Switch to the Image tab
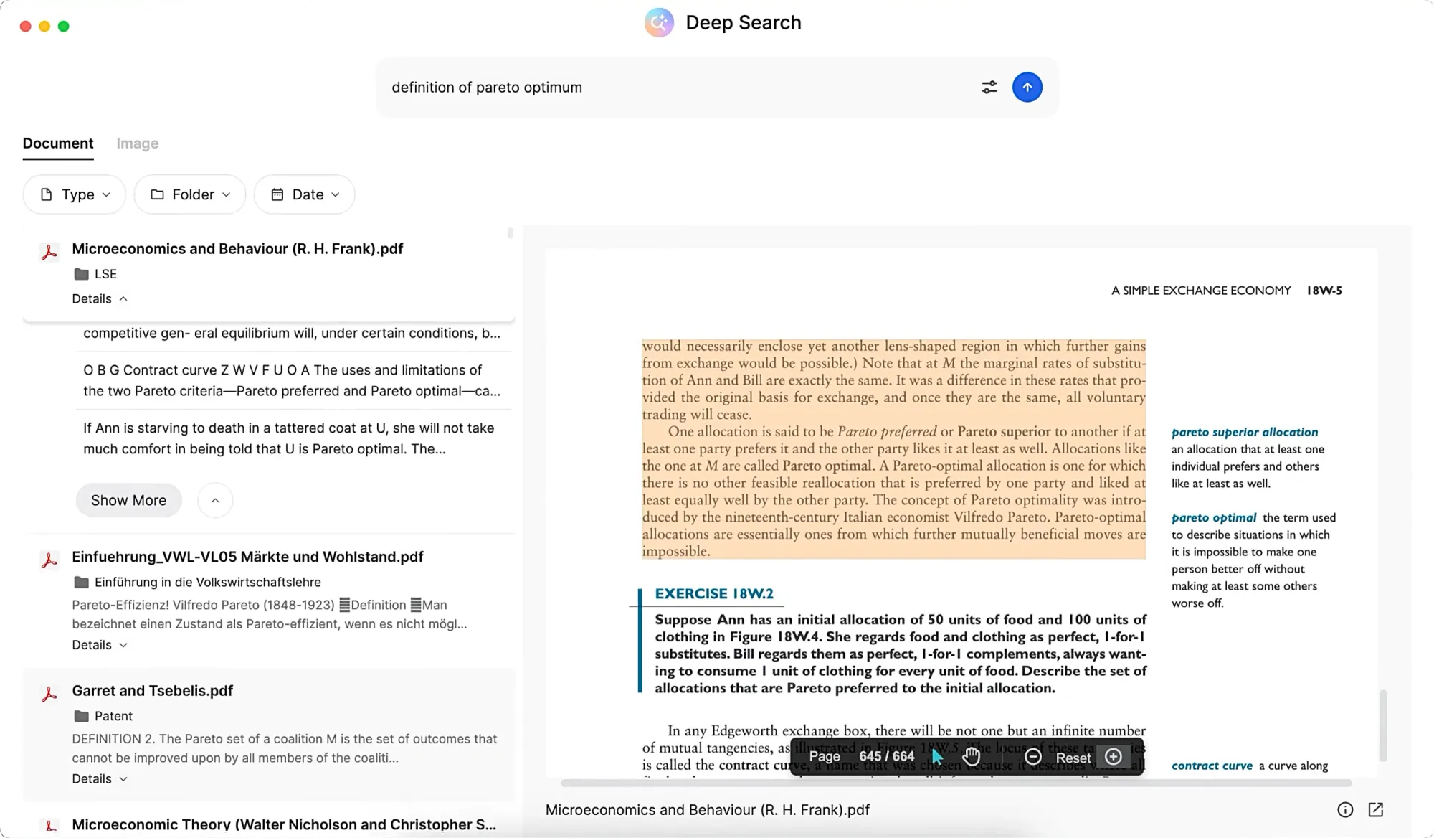1434x838 pixels. 137,143
